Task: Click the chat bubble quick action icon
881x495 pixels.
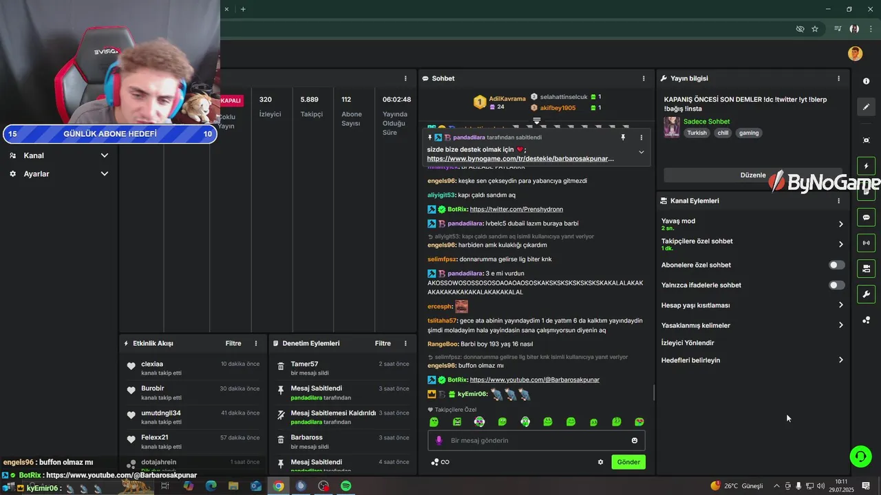Action: click(866, 217)
